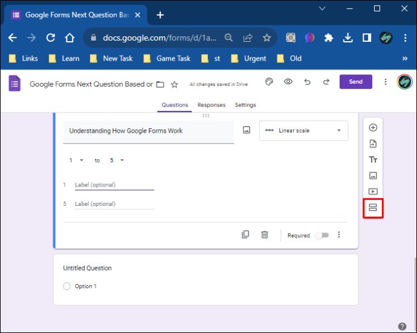Add a video from the side toolbar
The width and height of the screenshot is (417, 333).
click(x=373, y=191)
